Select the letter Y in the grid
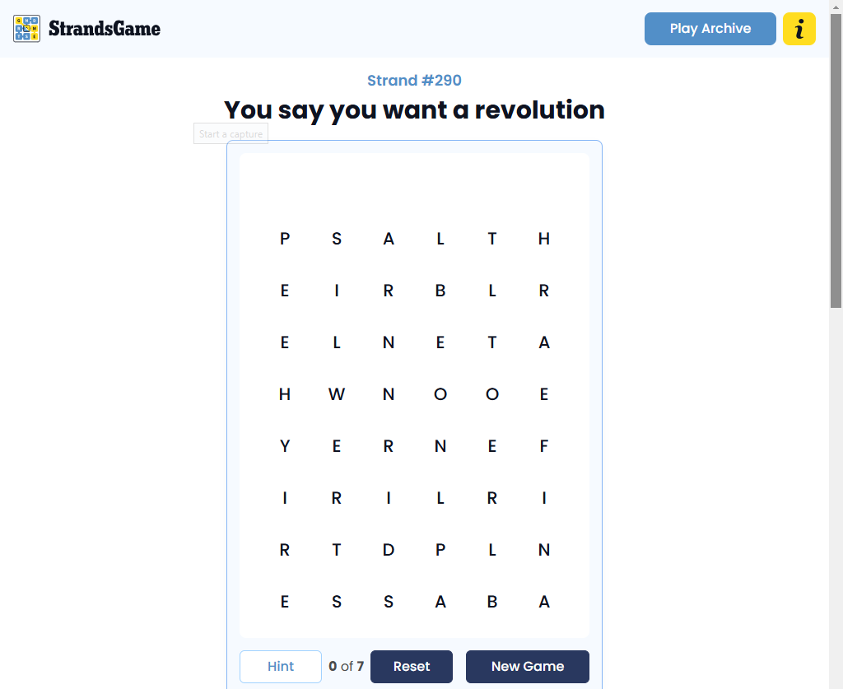This screenshot has width=843, height=689. pyautogui.click(x=285, y=446)
